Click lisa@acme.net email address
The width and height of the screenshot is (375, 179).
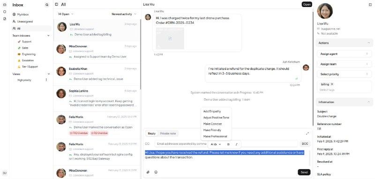click(330, 29)
